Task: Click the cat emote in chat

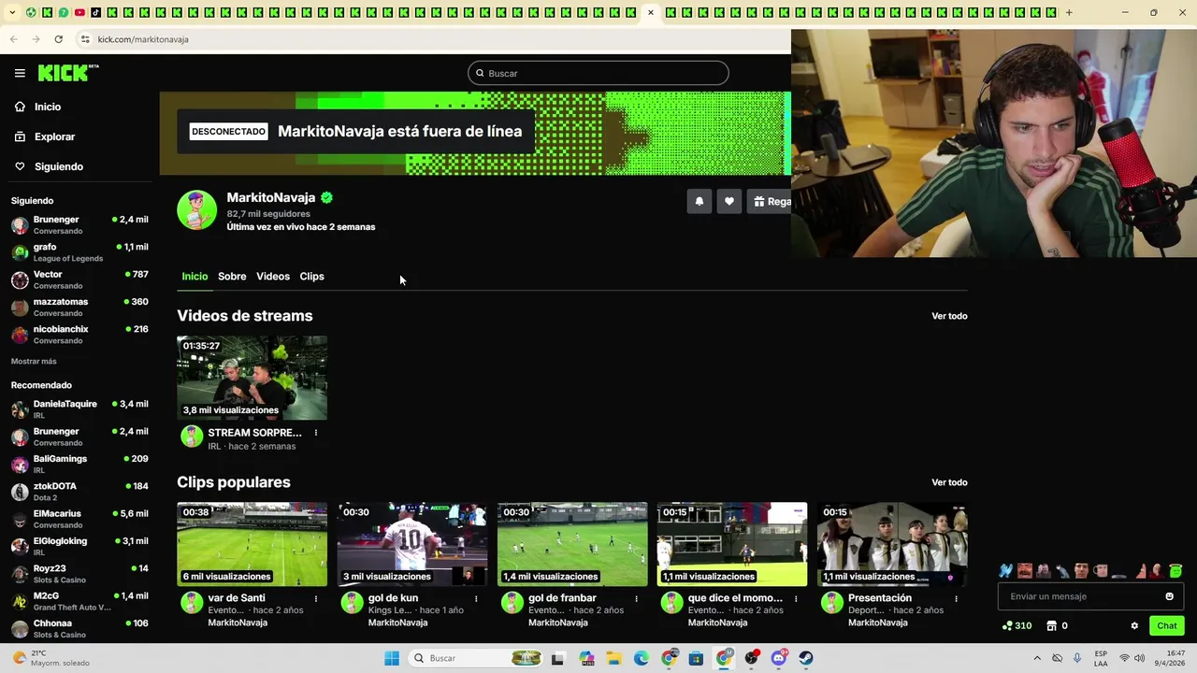Action: tap(1062, 570)
